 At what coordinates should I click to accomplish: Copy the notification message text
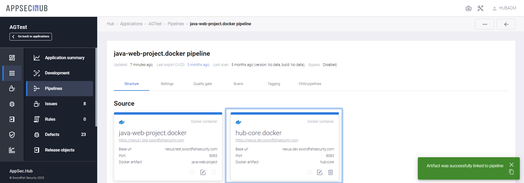point(511,172)
